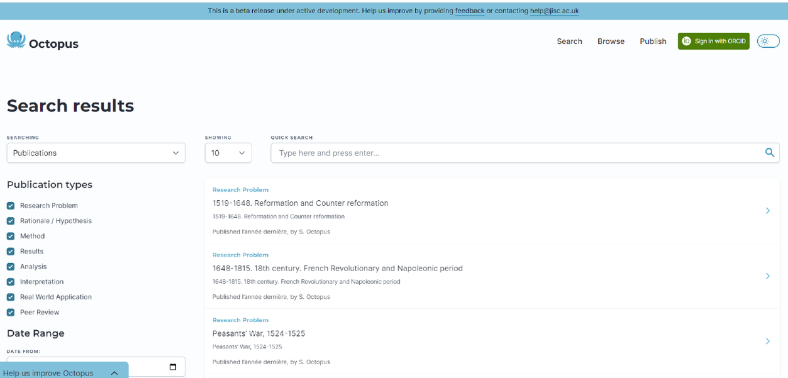Uncheck the Research Problem checkbox

tap(11, 205)
